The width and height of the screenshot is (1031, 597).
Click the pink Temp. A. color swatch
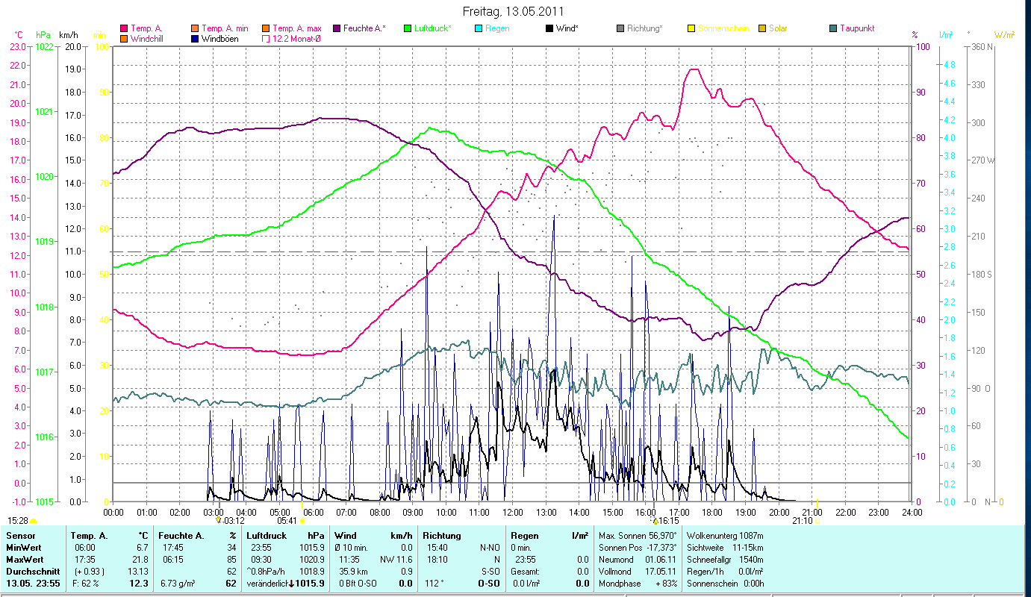coord(124,28)
